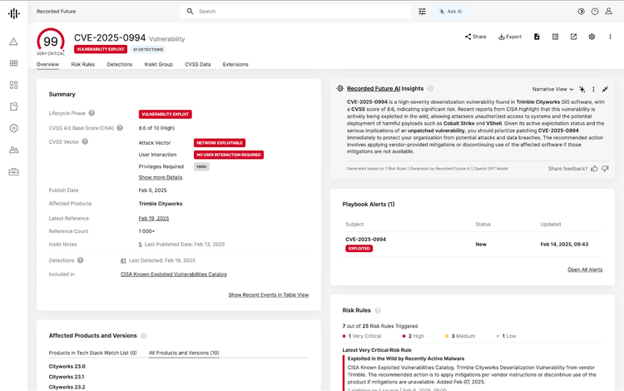624x391 pixels.
Task: Collapse the AI Insights panel with arrows icon
Action: pyautogui.click(x=605, y=89)
